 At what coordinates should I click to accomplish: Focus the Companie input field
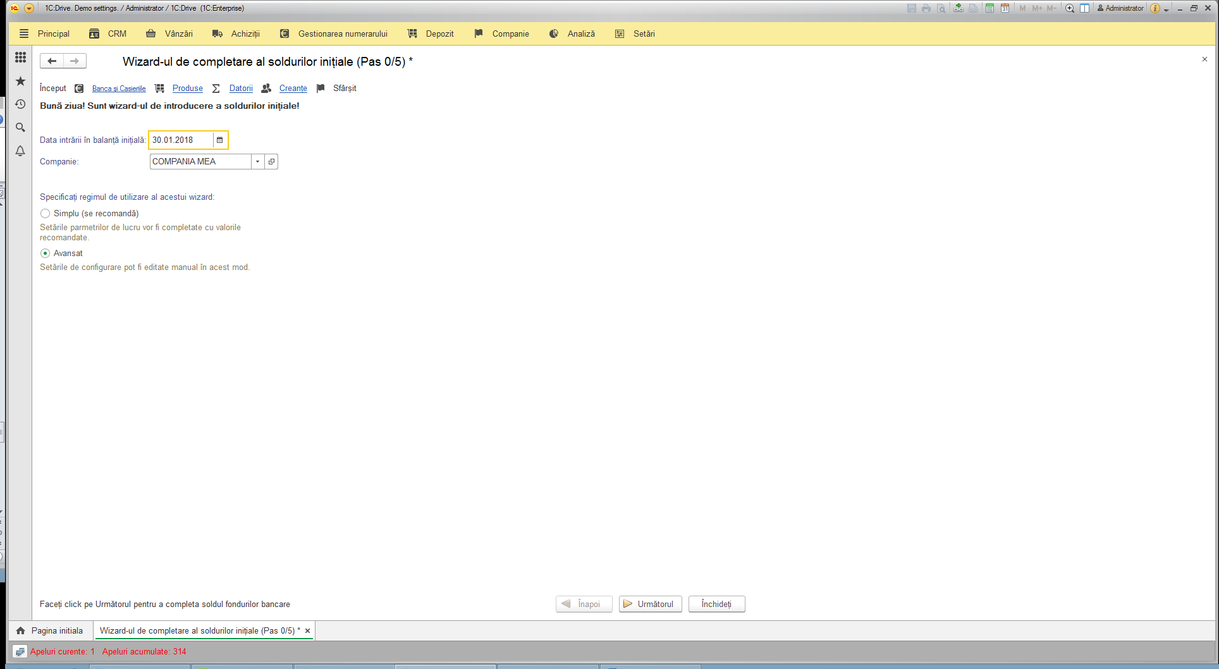pos(200,162)
